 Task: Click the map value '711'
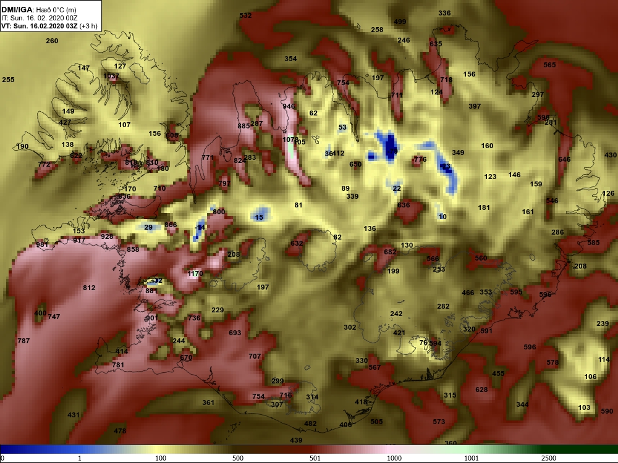397,95
